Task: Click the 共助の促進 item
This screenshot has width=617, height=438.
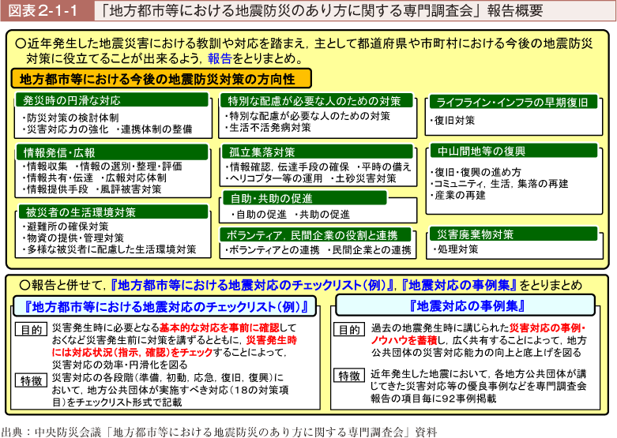Action: tap(322, 215)
